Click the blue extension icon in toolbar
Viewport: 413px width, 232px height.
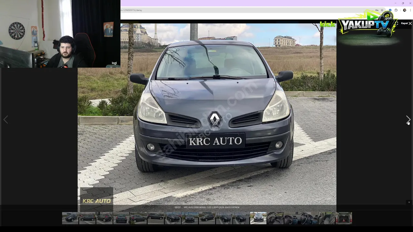pos(390,10)
